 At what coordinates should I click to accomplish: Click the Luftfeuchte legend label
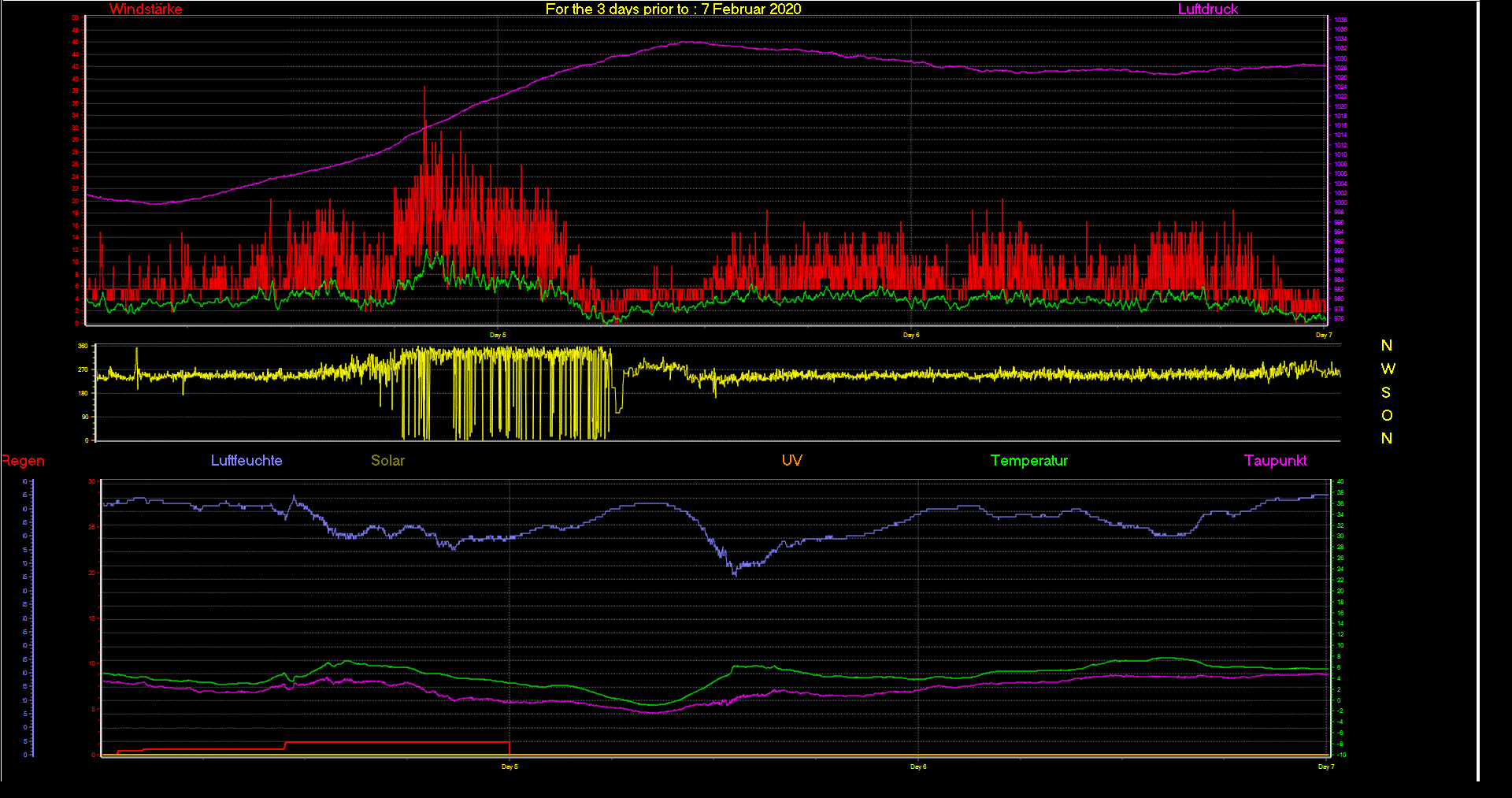click(x=246, y=460)
